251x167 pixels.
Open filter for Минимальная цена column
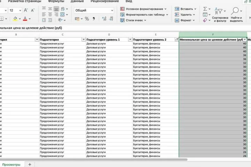coord(245,39)
